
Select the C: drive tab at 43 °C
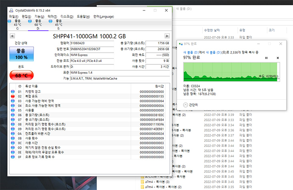point(17,25)
